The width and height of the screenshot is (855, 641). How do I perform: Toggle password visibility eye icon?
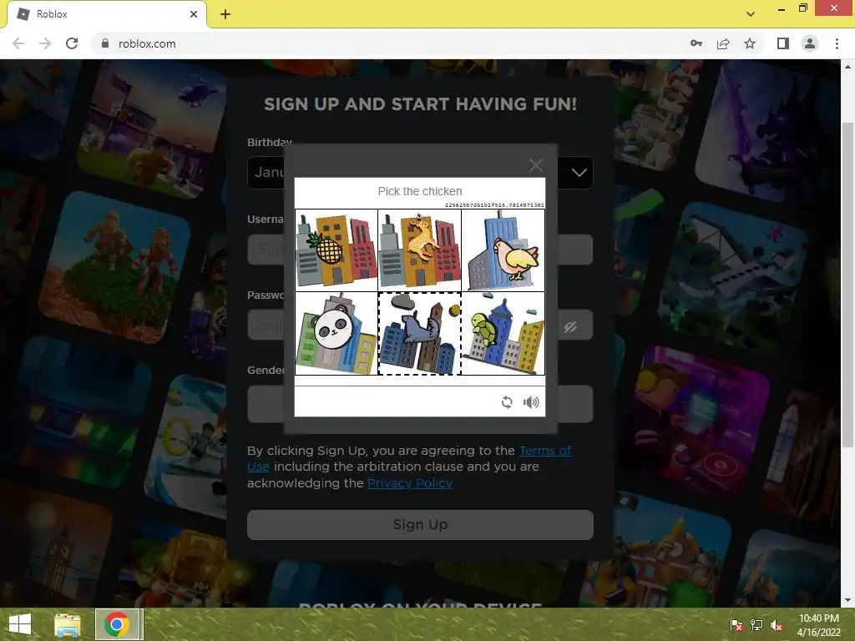coord(570,326)
